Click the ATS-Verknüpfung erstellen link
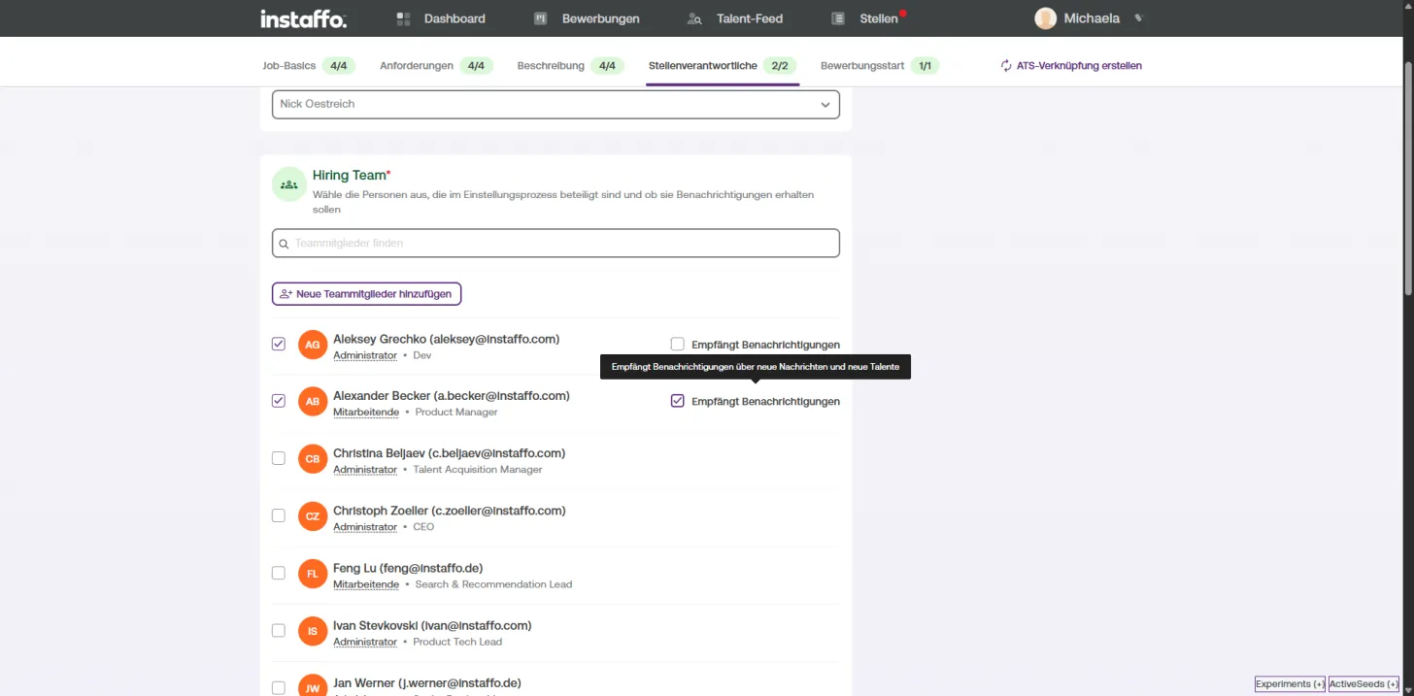The image size is (1414, 696). [1071, 66]
